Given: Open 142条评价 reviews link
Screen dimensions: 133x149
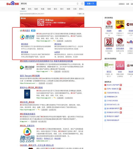Looking at the screenshot, I should (x=68, y=41).
